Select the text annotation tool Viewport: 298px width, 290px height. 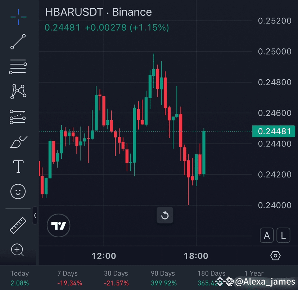[18, 166]
